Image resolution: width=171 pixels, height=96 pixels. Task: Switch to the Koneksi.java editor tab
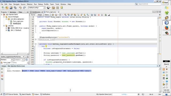[x=36, y=12]
